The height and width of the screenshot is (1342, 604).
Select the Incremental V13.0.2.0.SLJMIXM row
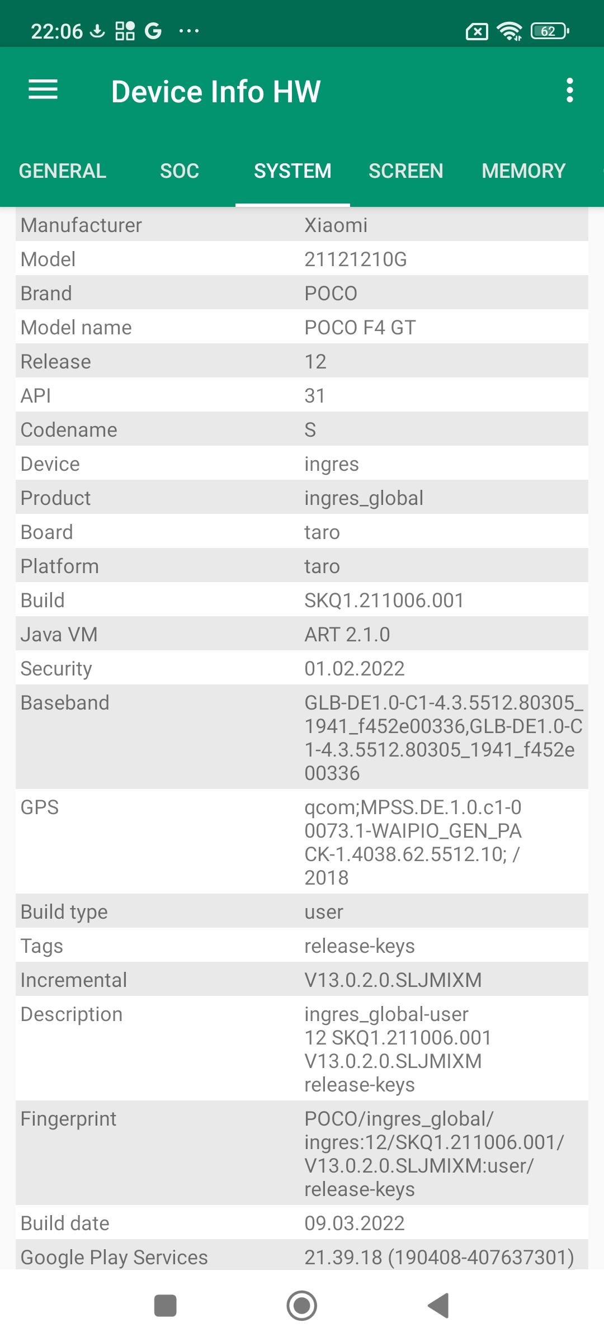click(302, 980)
